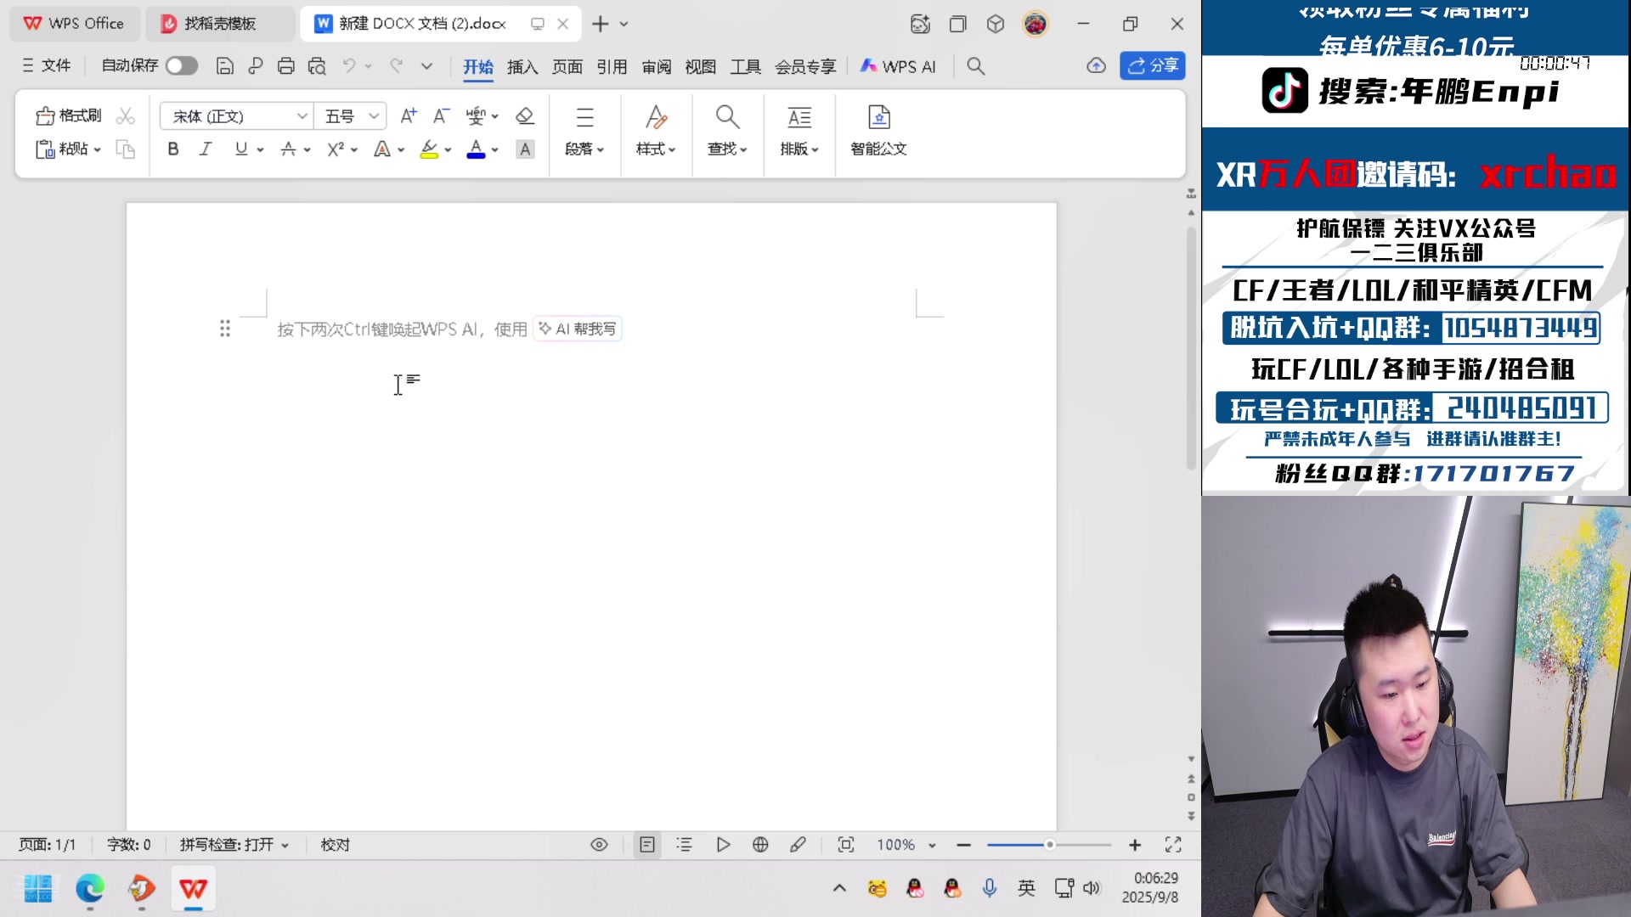The width and height of the screenshot is (1631, 917).
Task: Switch to the 审阅 tab
Action: pos(657,66)
